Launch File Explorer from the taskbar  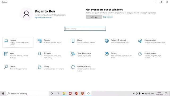tap(64, 94)
